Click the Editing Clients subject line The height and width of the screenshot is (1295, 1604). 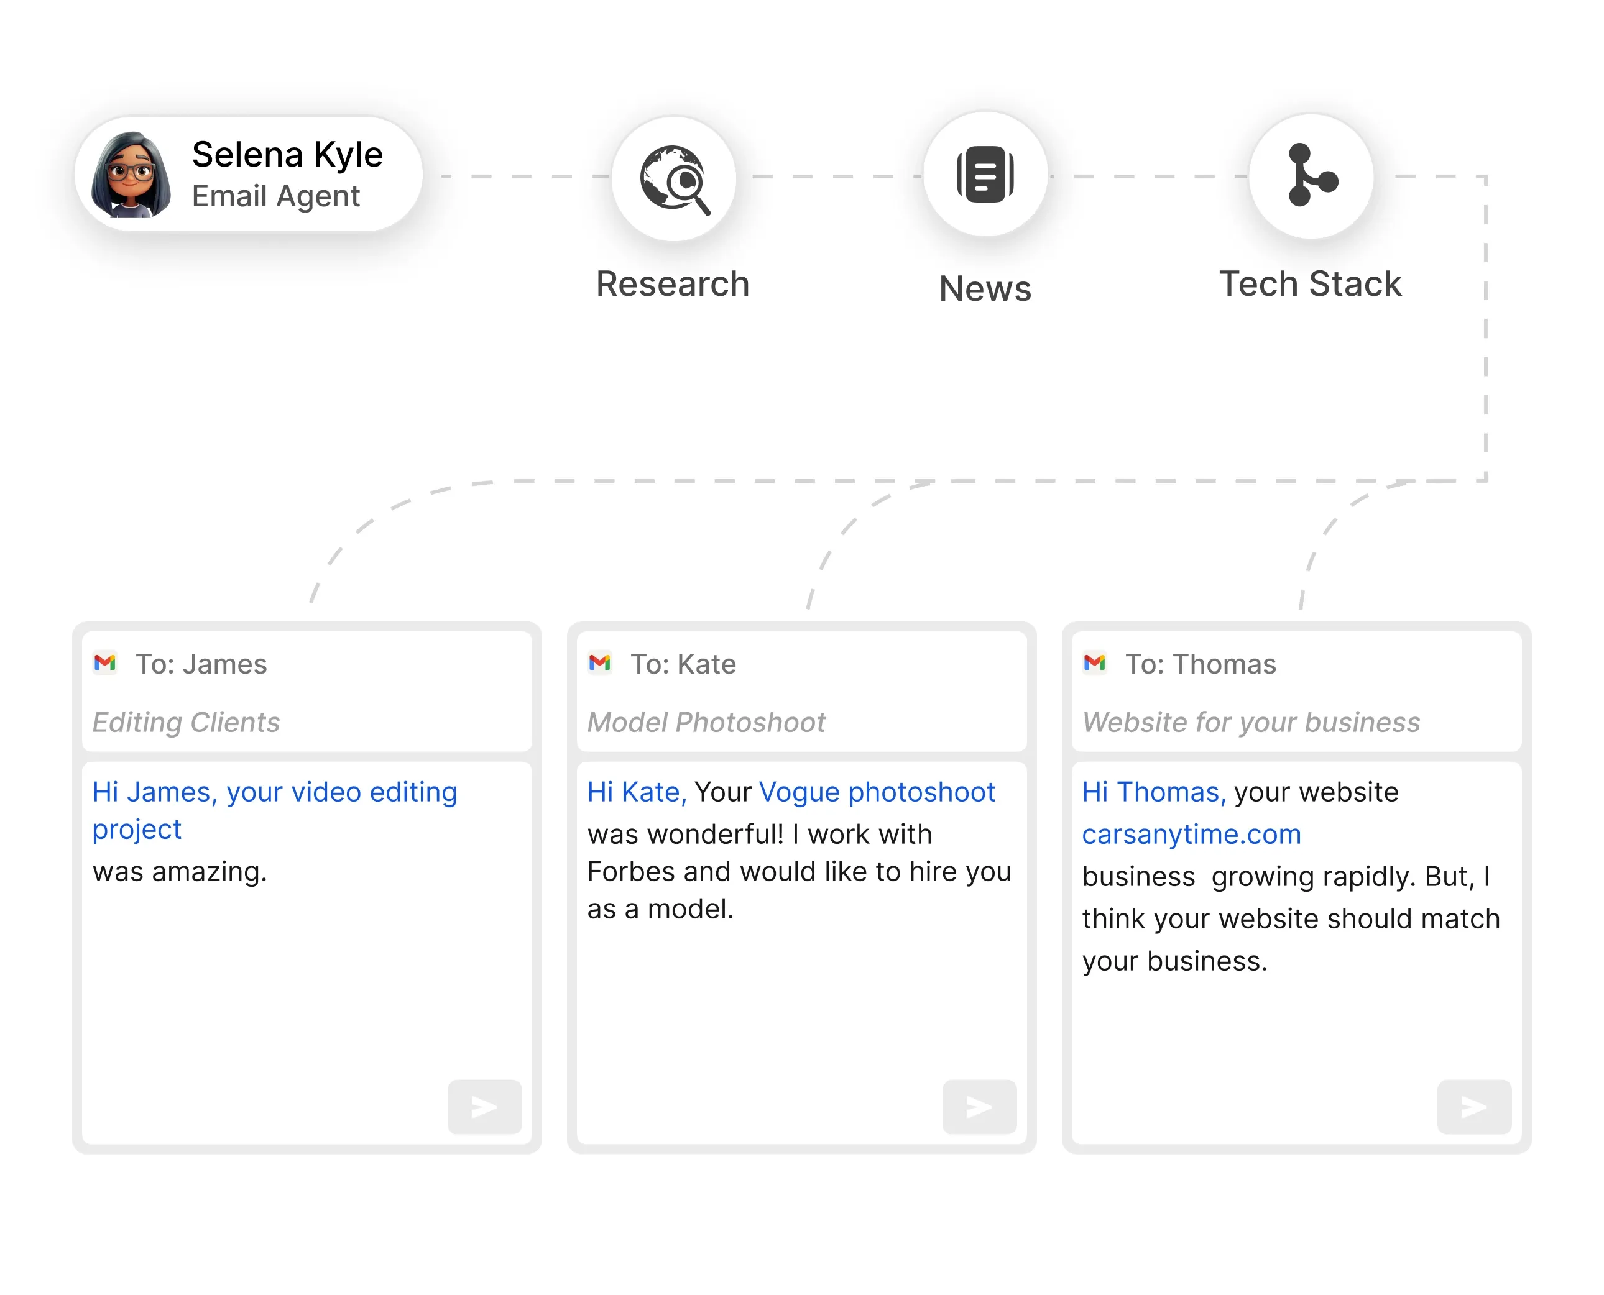[187, 722]
